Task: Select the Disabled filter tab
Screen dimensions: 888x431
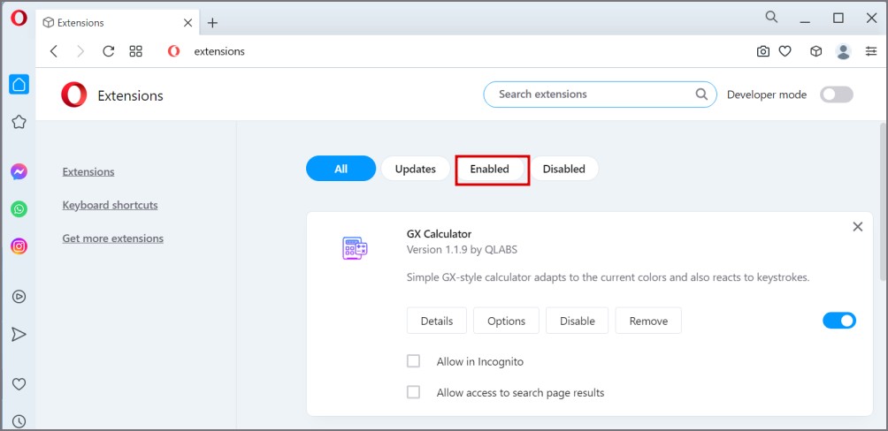Action: coord(563,169)
